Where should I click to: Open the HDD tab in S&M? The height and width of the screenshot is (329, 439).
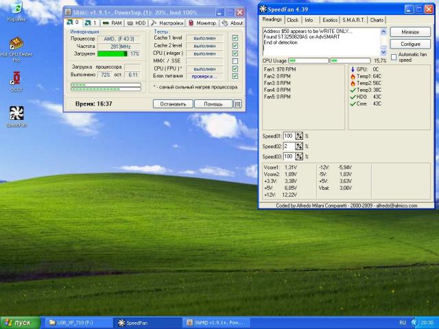pyautogui.click(x=137, y=23)
